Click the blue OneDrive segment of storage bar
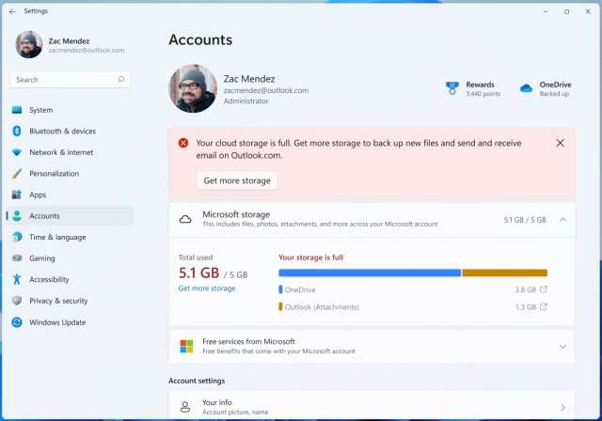602x421 pixels. [x=370, y=273]
